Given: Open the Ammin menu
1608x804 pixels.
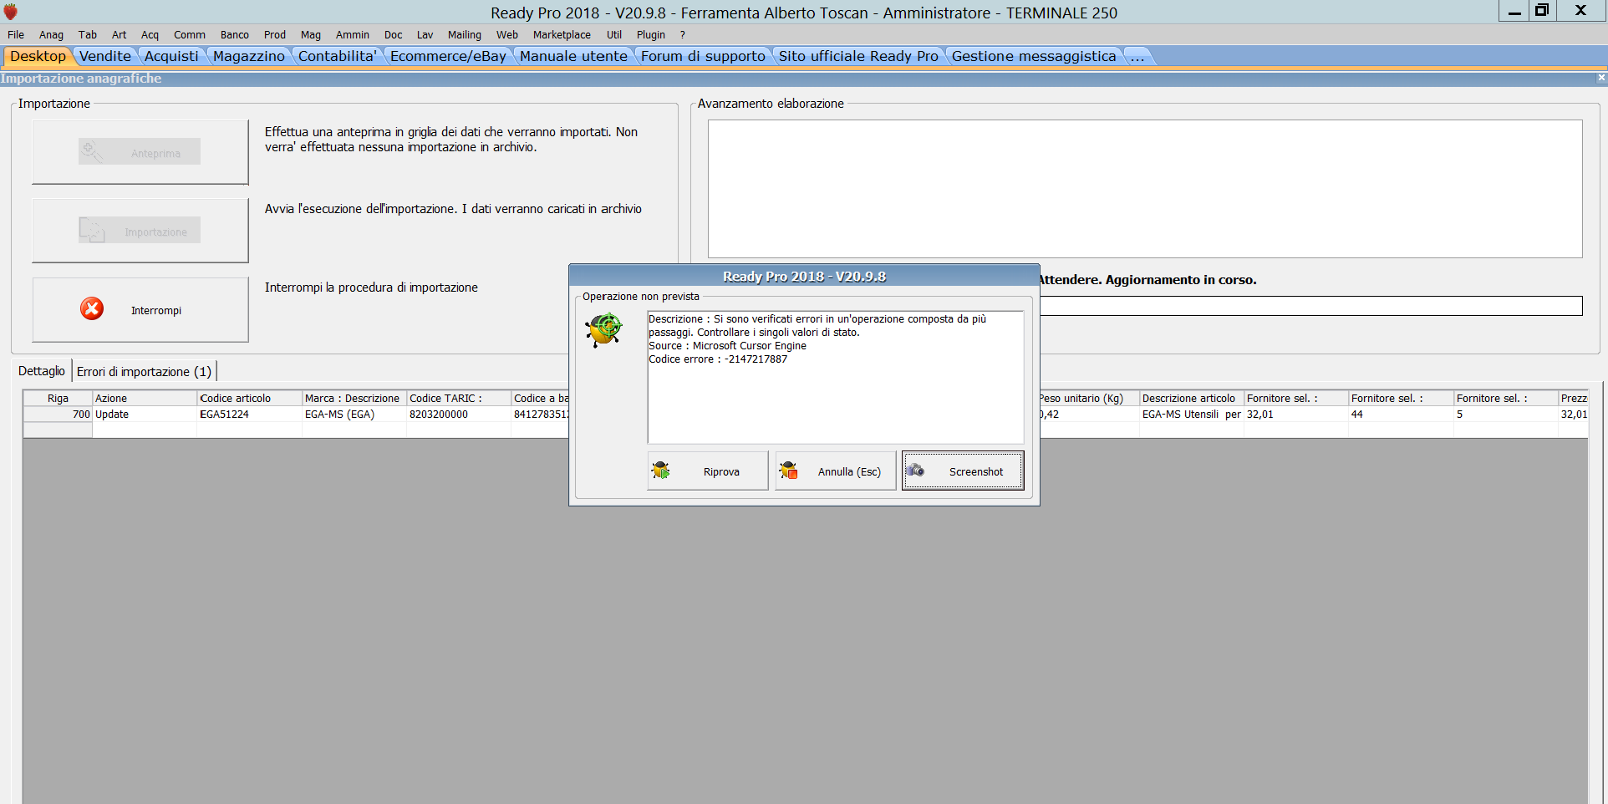Looking at the screenshot, I should pyautogui.click(x=353, y=35).
